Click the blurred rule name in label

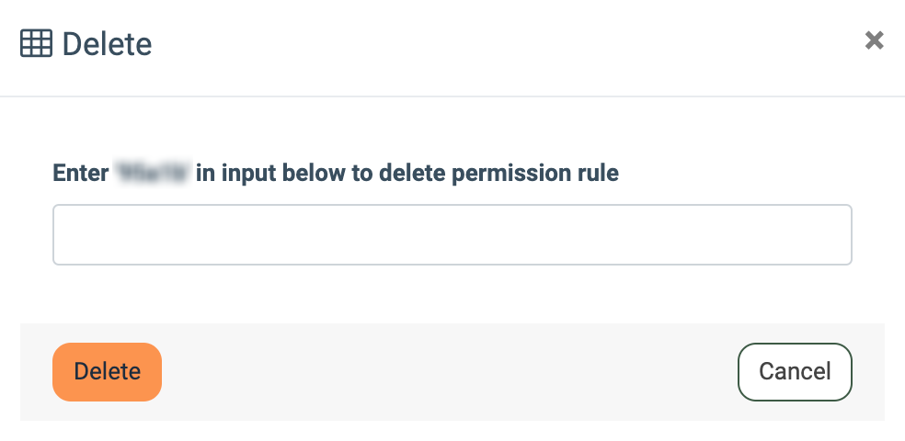tap(152, 173)
